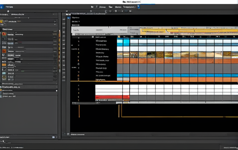Click the blue icon heading the vertical tool strip
This screenshot has height=150, width=238.
click(x=69, y=18)
